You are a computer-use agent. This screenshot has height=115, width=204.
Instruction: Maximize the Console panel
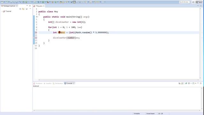coord(201,83)
